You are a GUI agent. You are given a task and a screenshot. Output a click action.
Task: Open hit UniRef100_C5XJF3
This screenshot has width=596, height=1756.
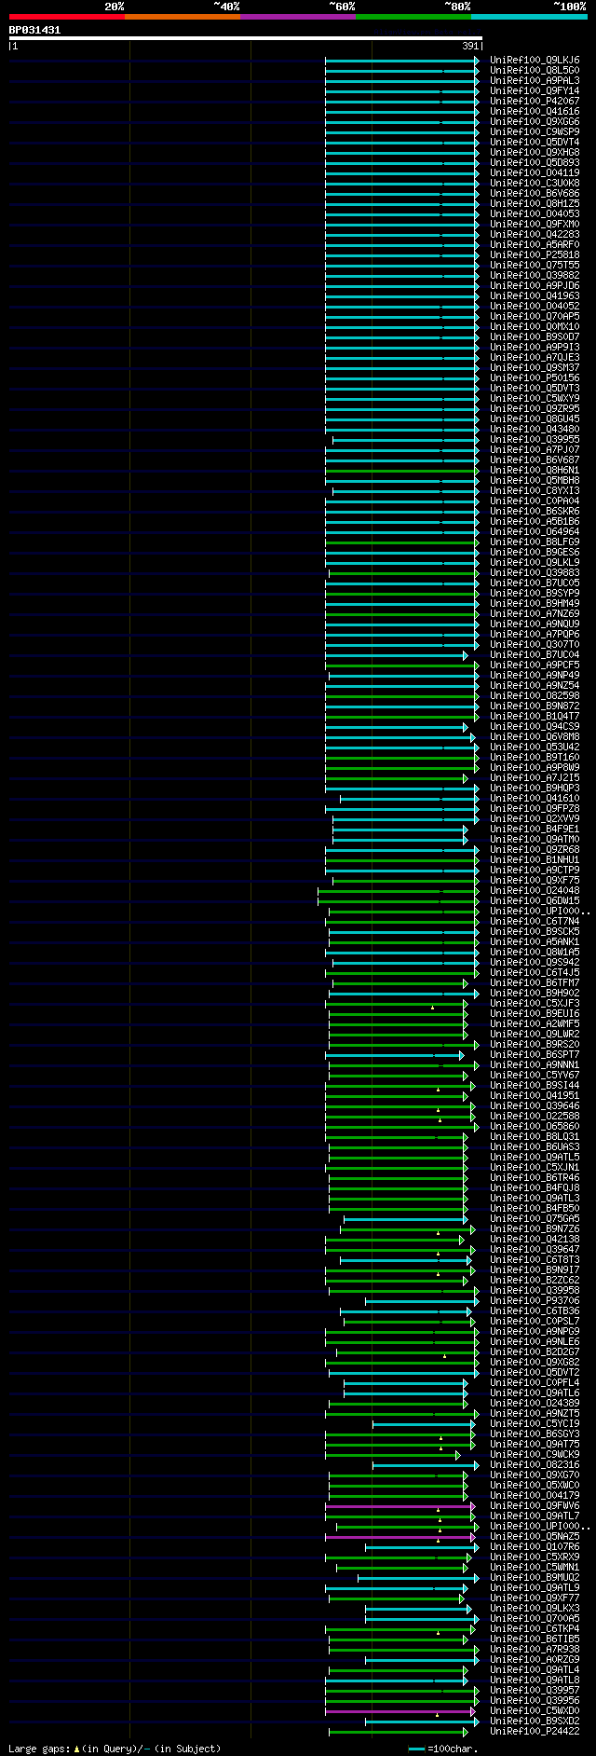[x=535, y=1003]
